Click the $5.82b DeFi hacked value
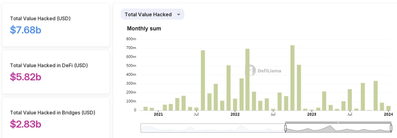Screen dimensions: 397x138 pyautogui.click(x=25, y=77)
